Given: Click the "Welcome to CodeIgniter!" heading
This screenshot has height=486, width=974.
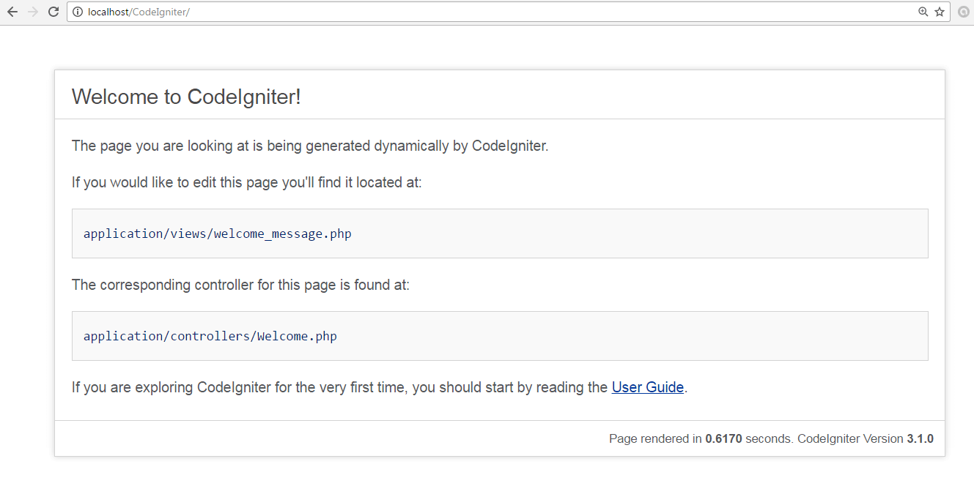Looking at the screenshot, I should coord(186,97).
